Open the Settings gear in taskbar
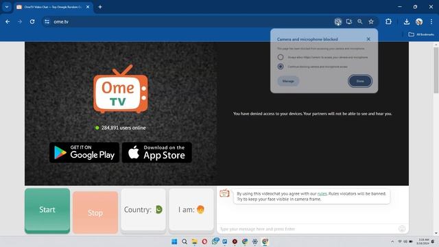Viewport: 439px width, 247px height. click(x=254, y=242)
